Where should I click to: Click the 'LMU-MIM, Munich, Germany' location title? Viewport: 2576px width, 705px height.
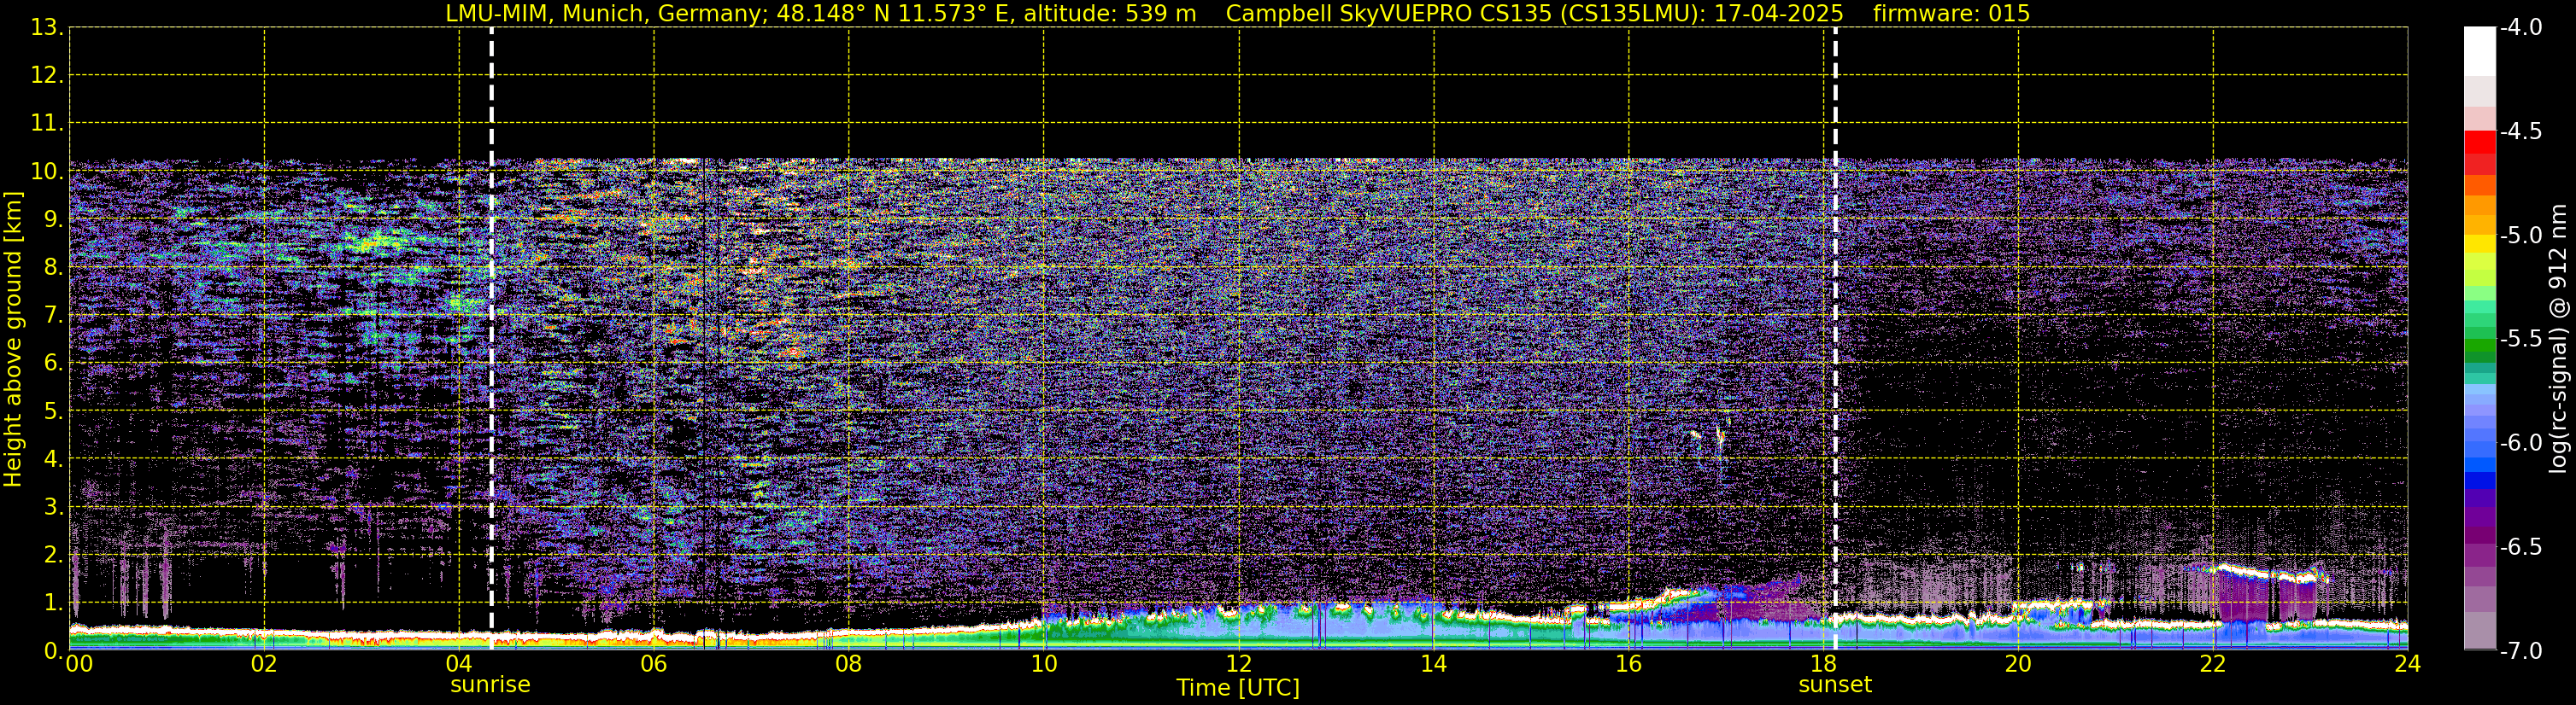(607, 13)
